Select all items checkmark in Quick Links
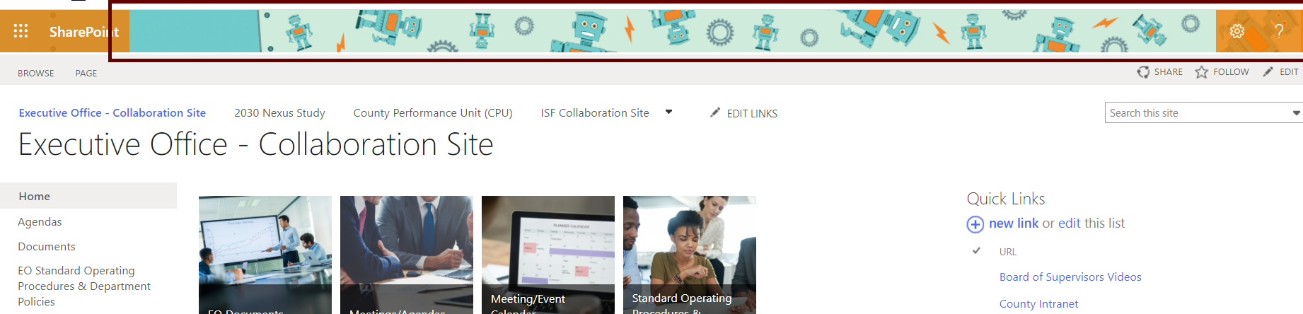This screenshot has height=314, width=1303. click(x=976, y=250)
